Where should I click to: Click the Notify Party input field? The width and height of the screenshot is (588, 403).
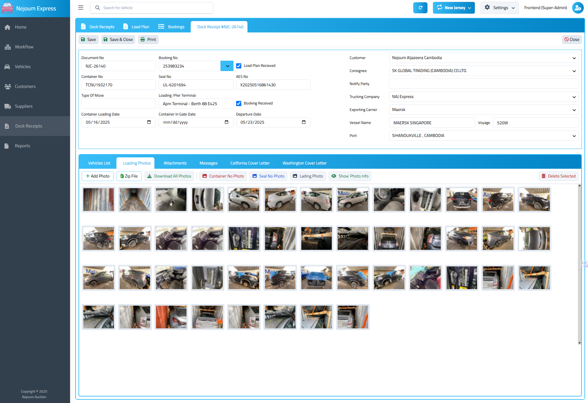(x=484, y=84)
